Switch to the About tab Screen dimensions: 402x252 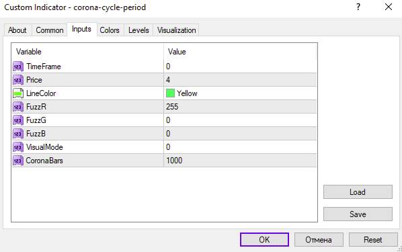coord(17,30)
